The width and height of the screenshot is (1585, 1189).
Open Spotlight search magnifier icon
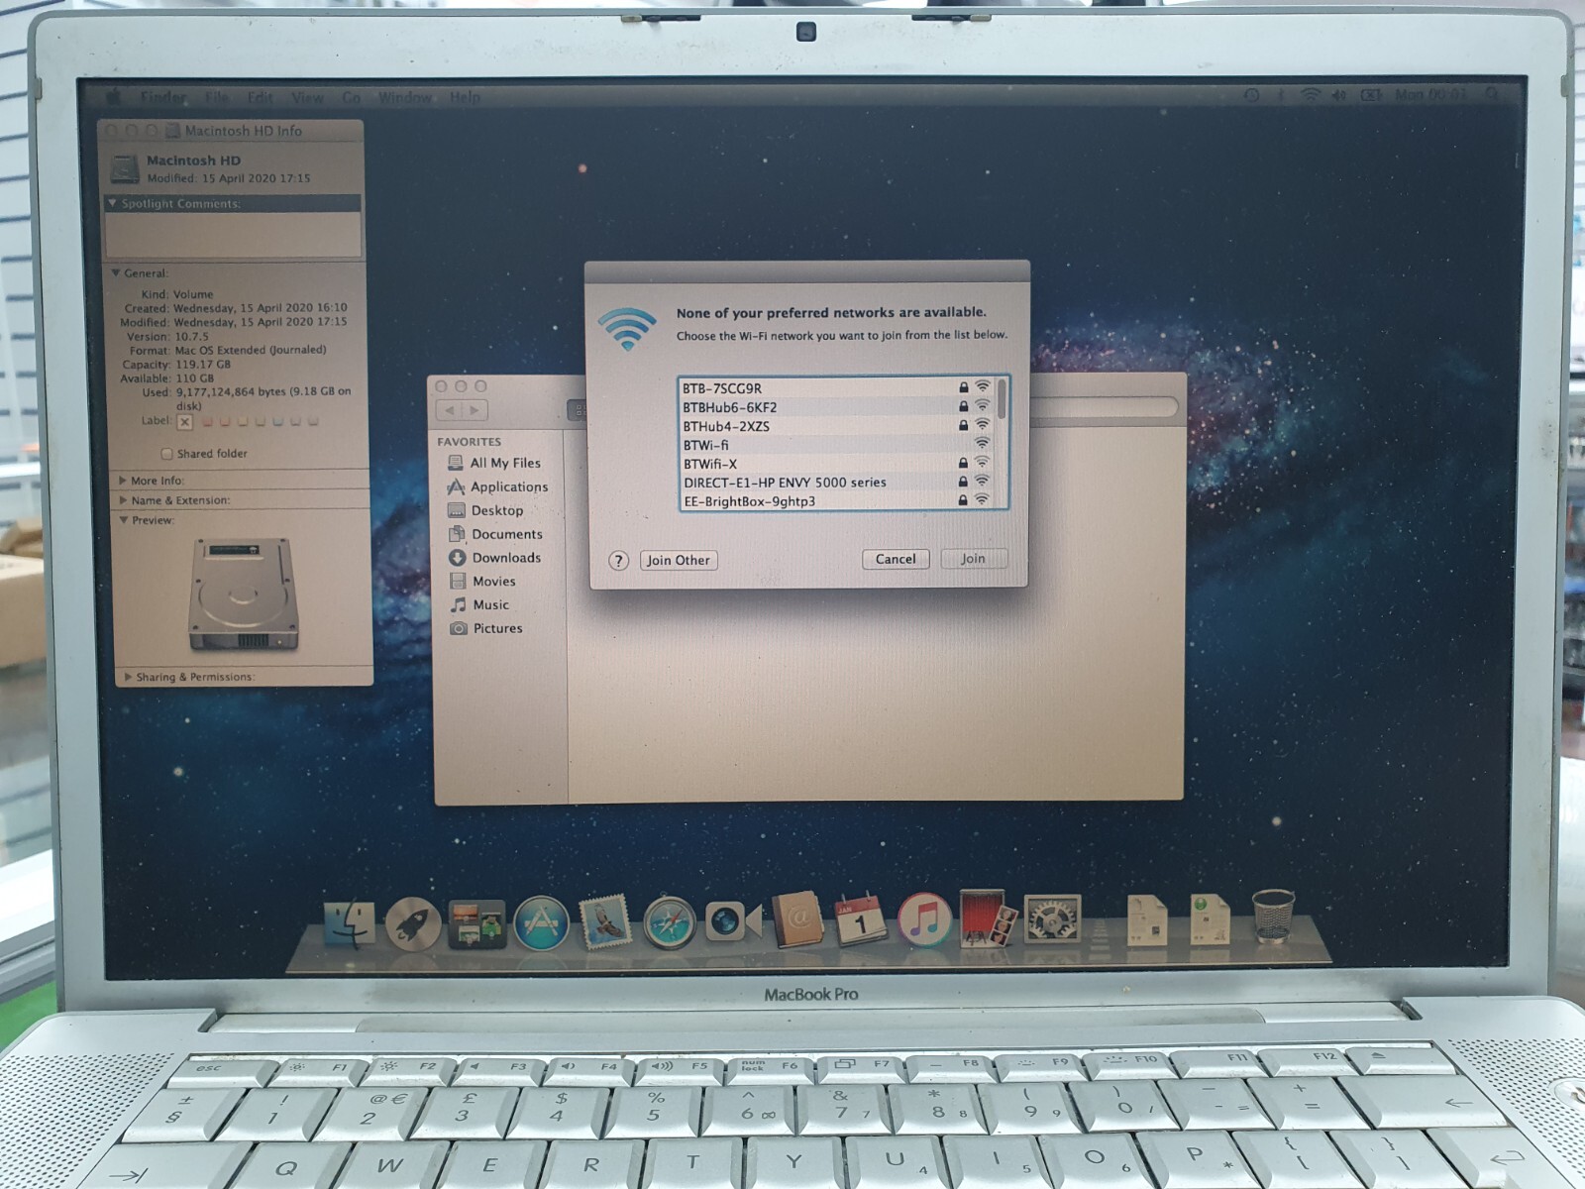click(1491, 94)
